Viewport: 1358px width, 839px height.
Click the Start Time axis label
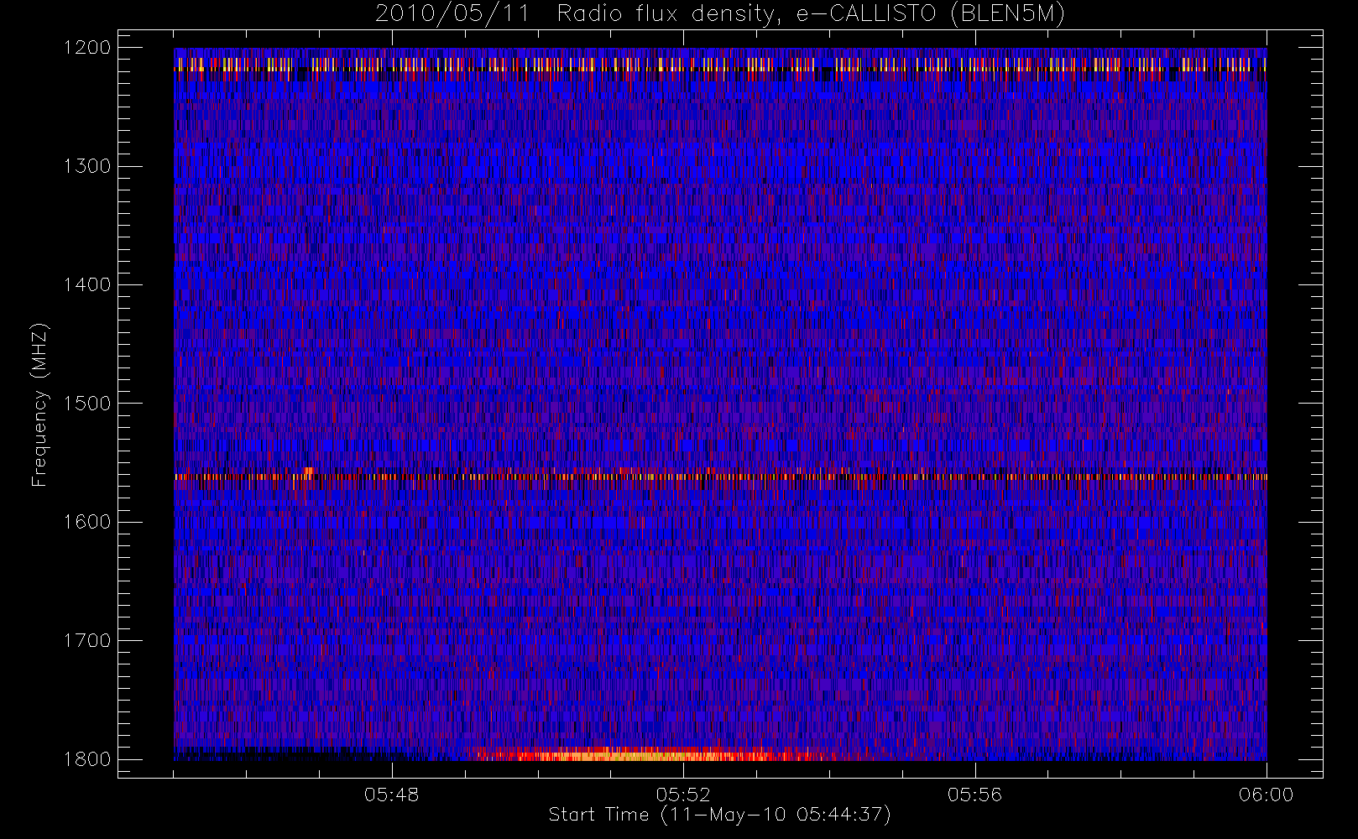click(719, 815)
